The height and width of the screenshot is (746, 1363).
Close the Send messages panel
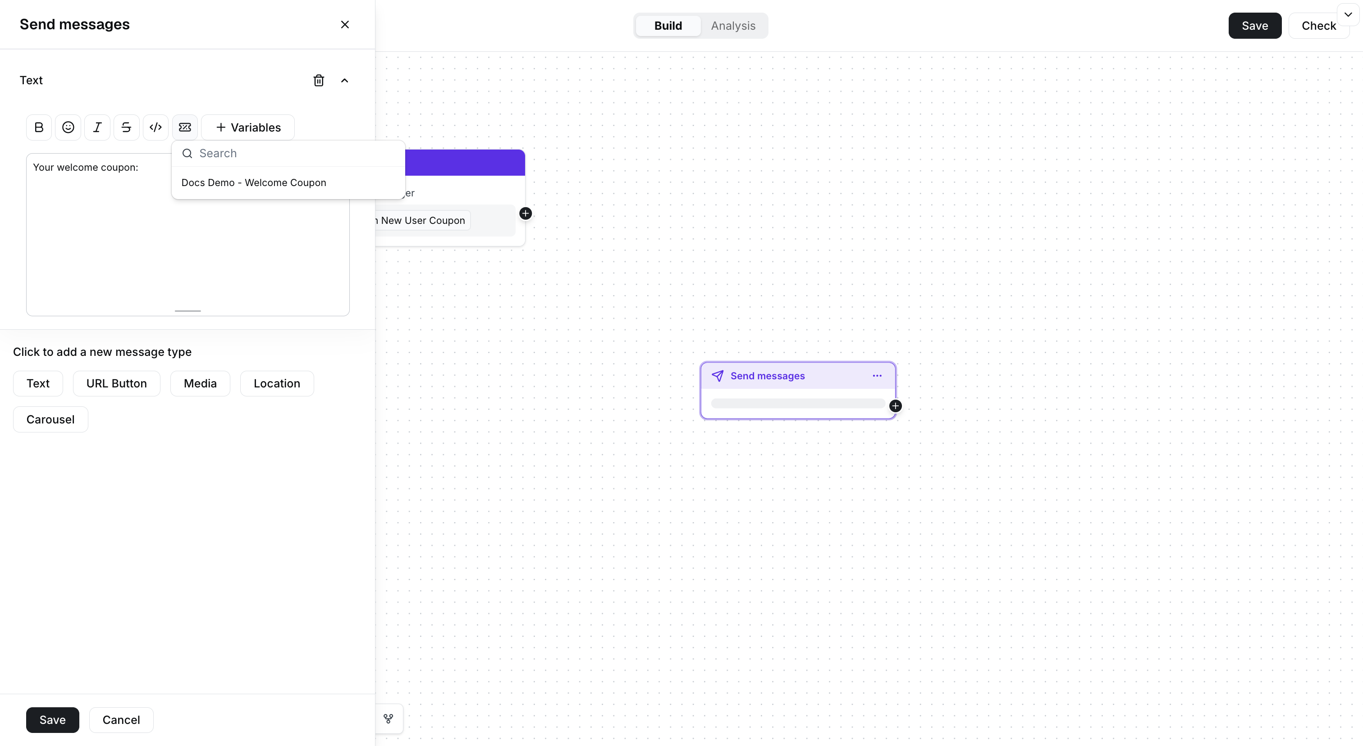(x=345, y=24)
